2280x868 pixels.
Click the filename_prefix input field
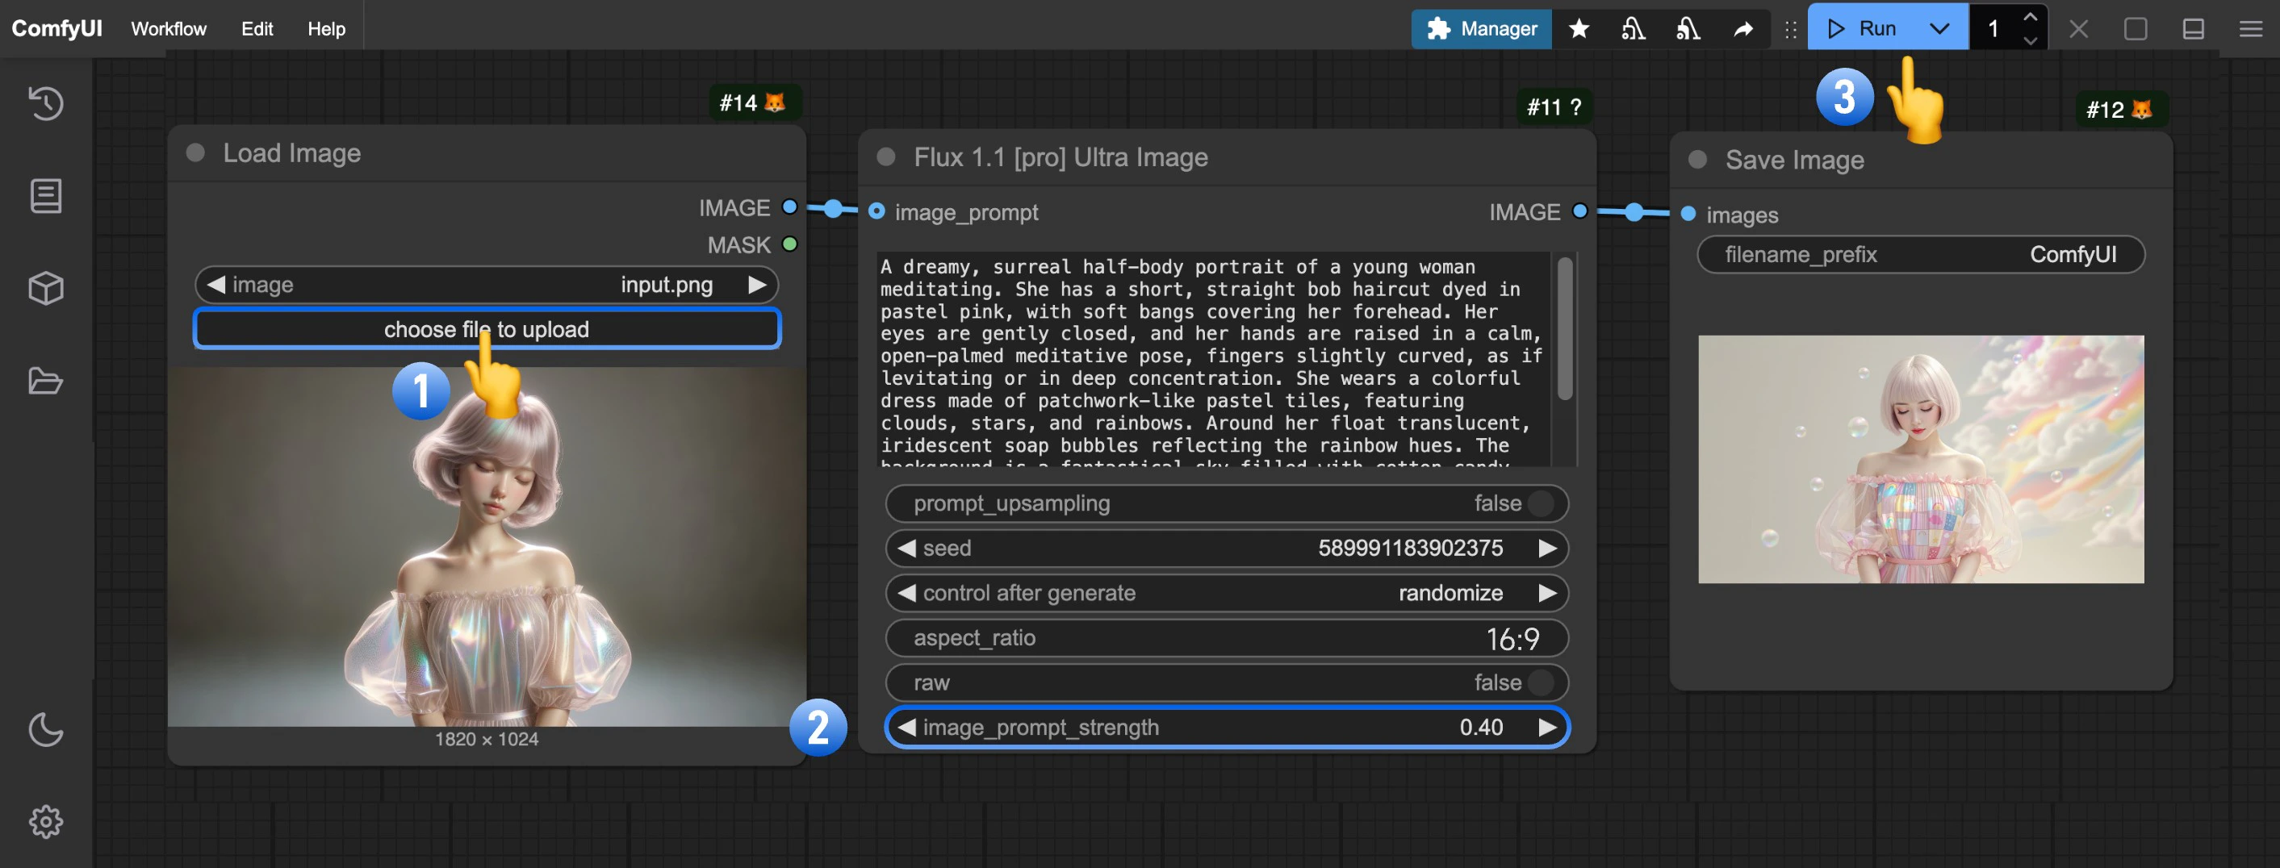point(1920,255)
